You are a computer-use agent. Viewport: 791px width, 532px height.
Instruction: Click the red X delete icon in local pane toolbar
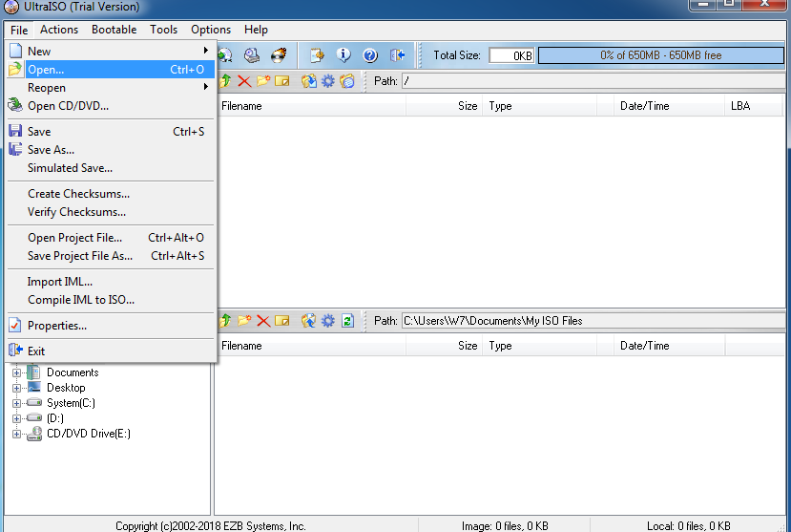tap(262, 321)
